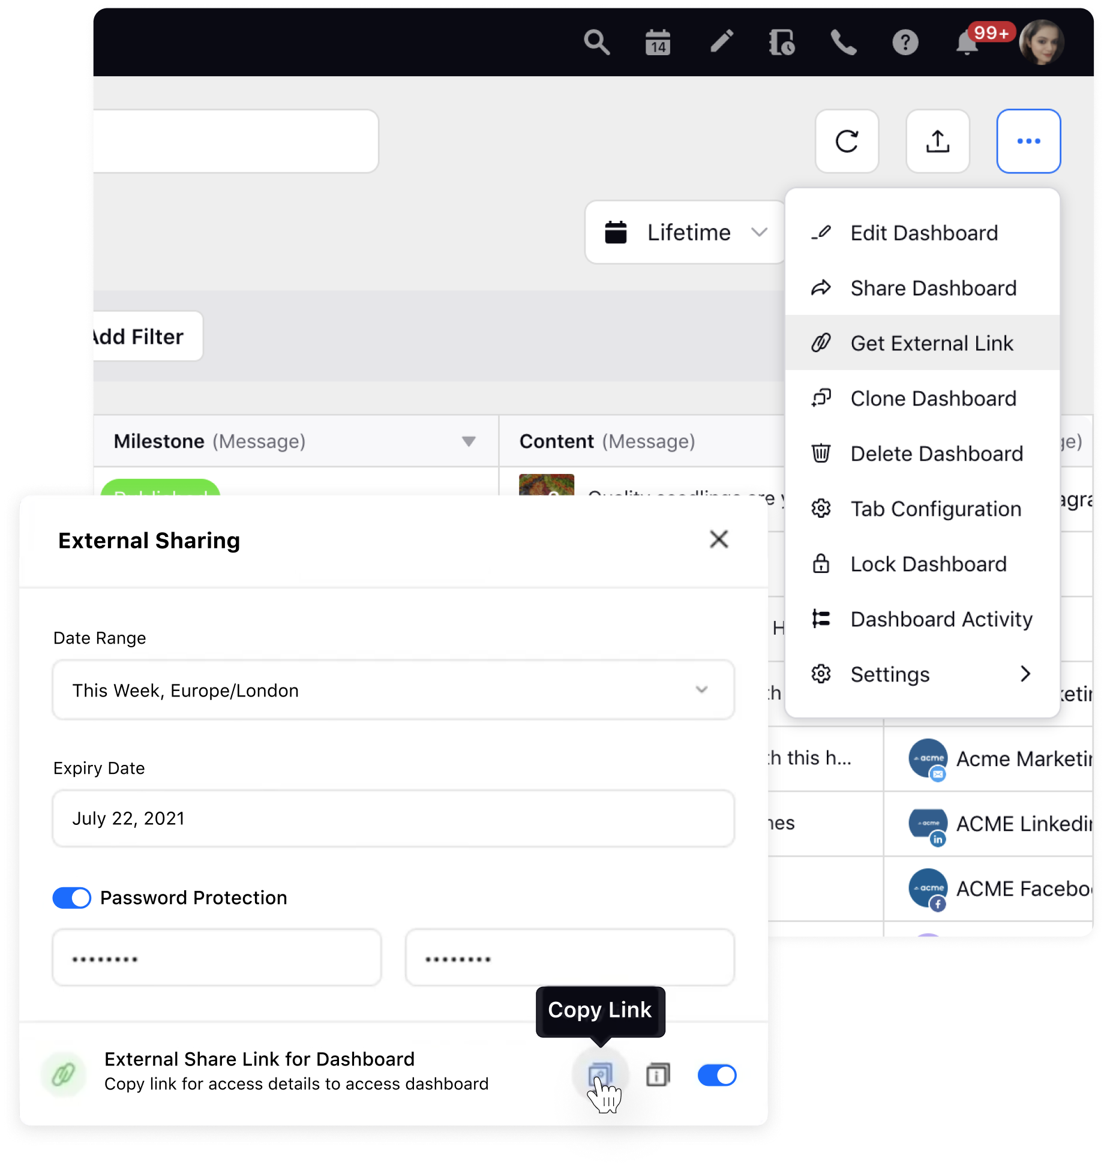
Task: Open the calendar icon showing 14
Action: point(658,42)
